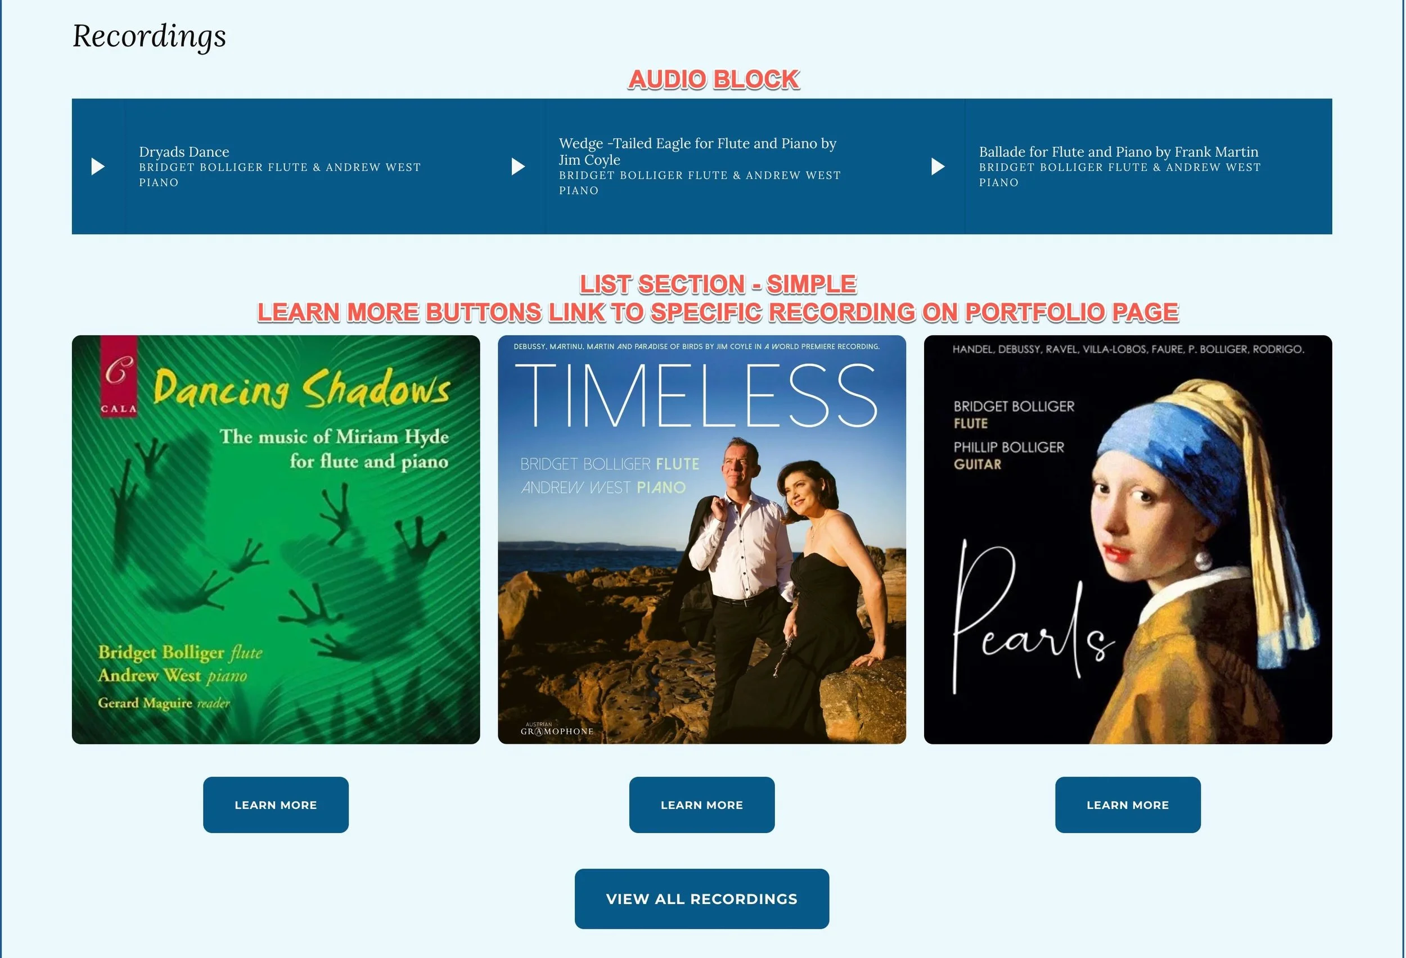The height and width of the screenshot is (958, 1406).
Task: Start playback of Ballade by Frank Martin
Action: click(x=938, y=166)
